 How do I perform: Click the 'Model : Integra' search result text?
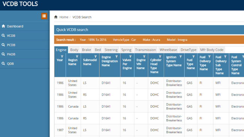click(177, 40)
